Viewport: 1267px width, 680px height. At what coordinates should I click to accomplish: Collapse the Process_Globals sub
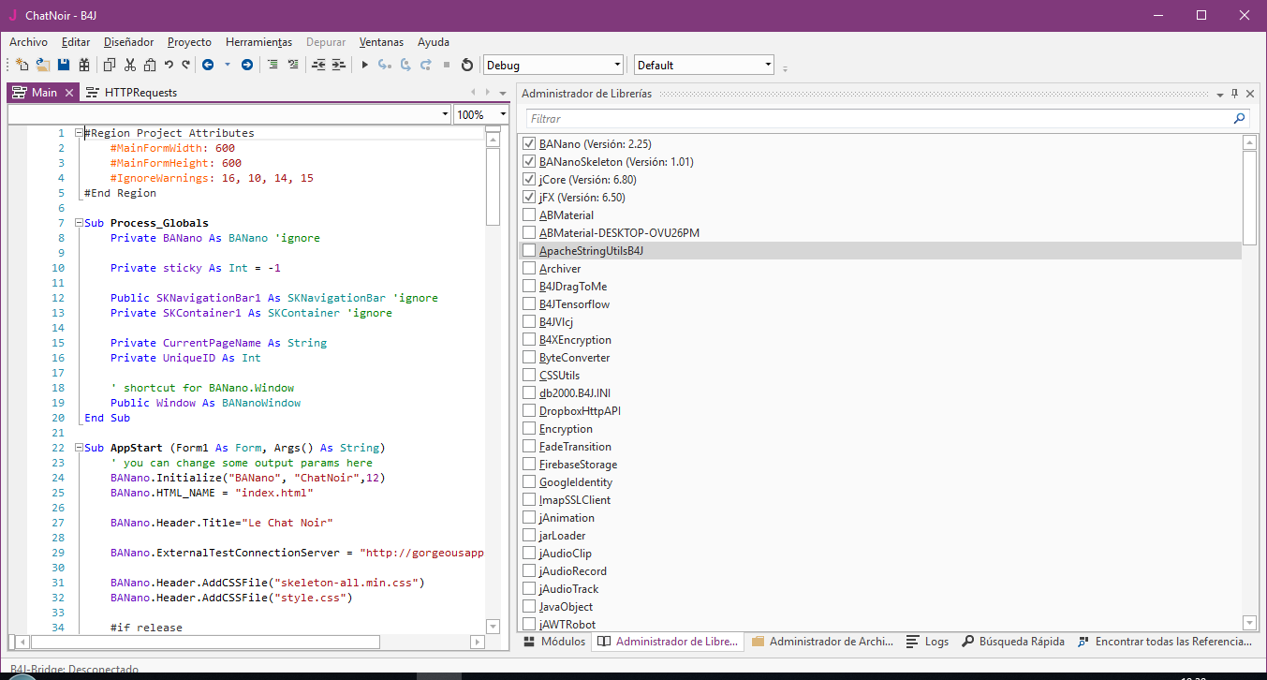tap(78, 223)
